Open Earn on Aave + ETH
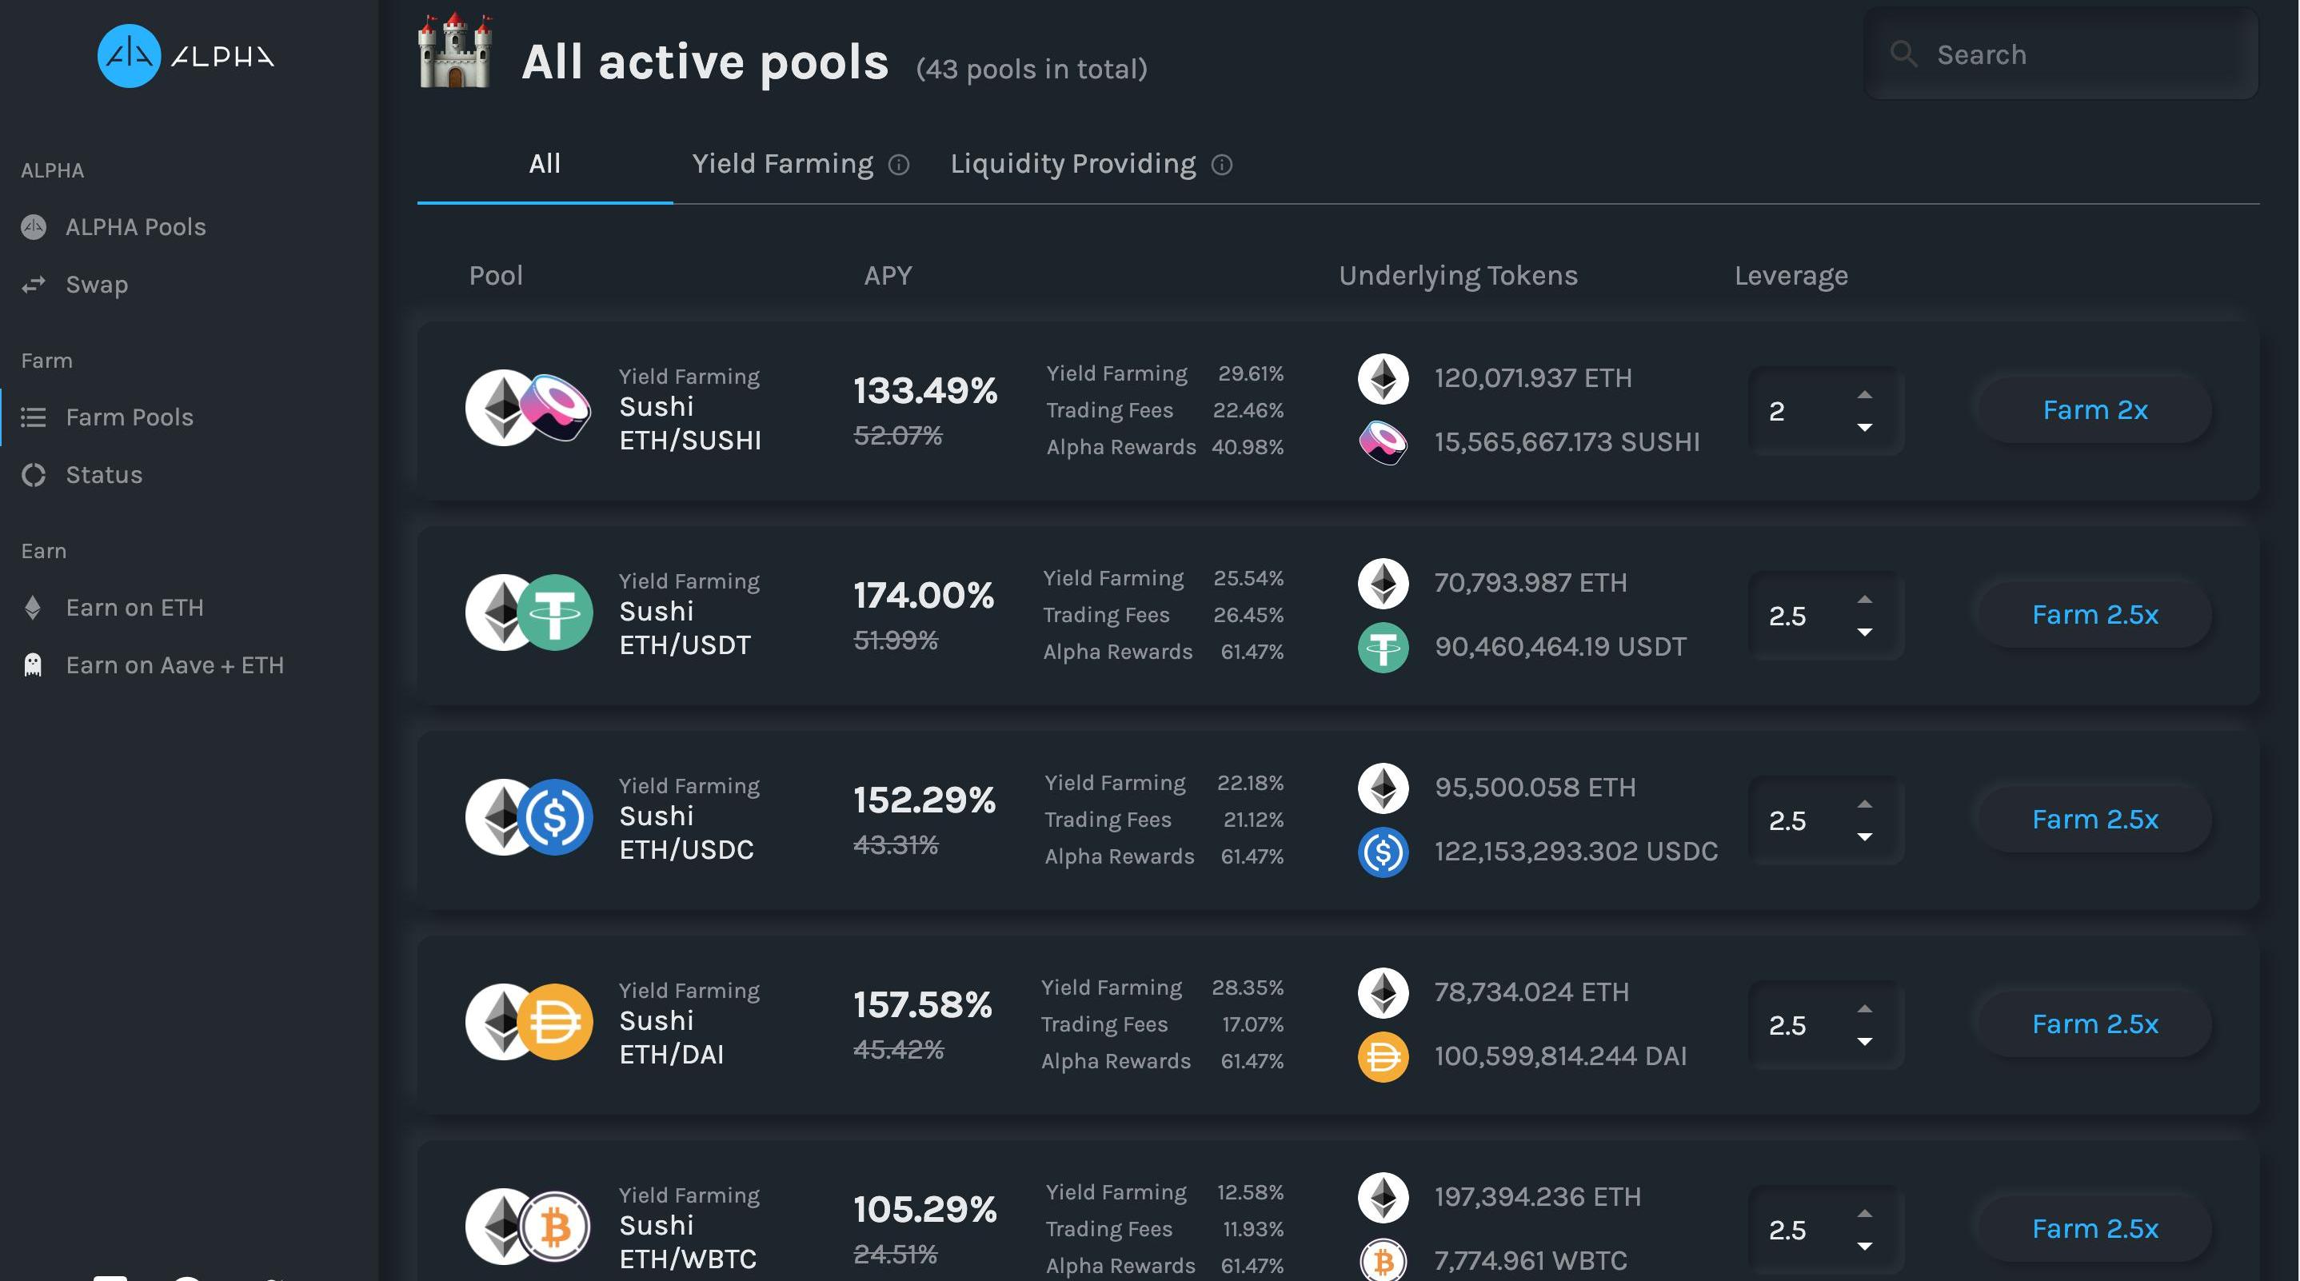The height and width of the screenshot is (1281, 2300). click(174, 665)
